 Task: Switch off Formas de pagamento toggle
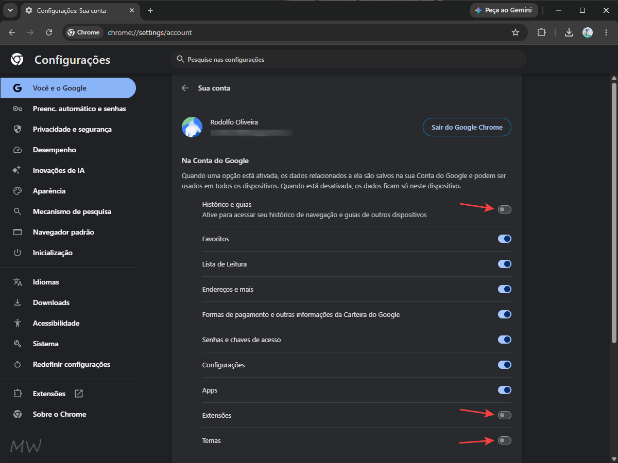point(505,314)
